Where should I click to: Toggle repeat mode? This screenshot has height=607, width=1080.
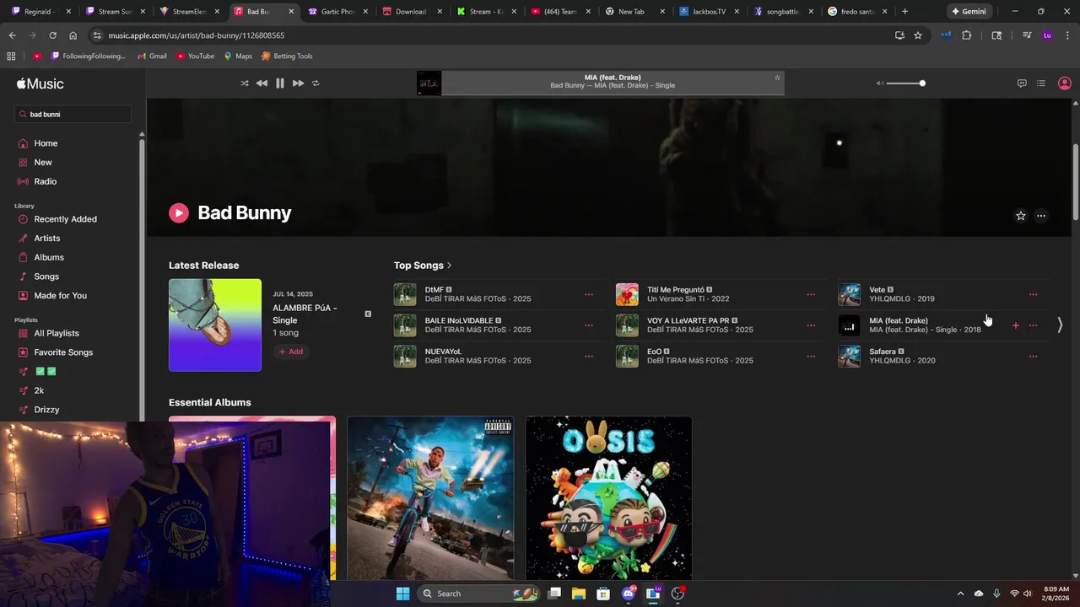(x=316, y=83)
